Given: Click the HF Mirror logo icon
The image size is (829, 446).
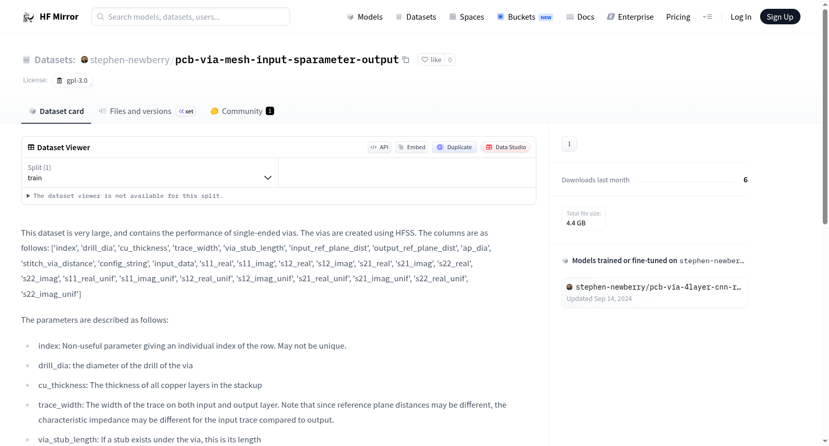Looking at the screenshot, I should click(28, 17).
